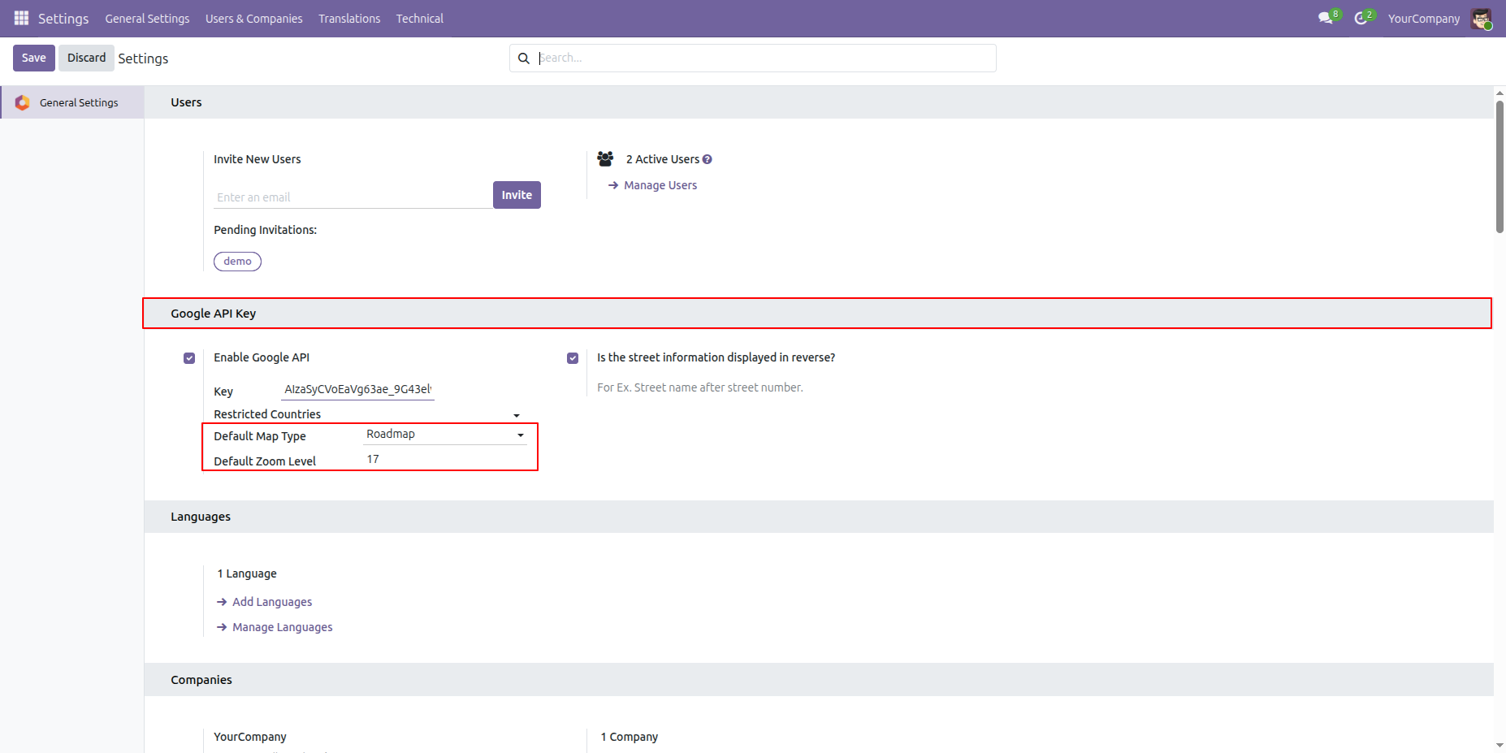1506x753 pixels.
Task: Expand the Restricted Countries dropdown
Action: 517,415
